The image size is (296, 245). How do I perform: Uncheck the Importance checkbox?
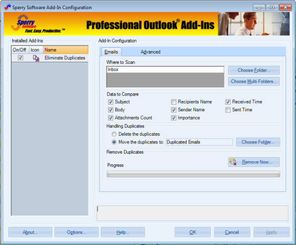(174, 118)
